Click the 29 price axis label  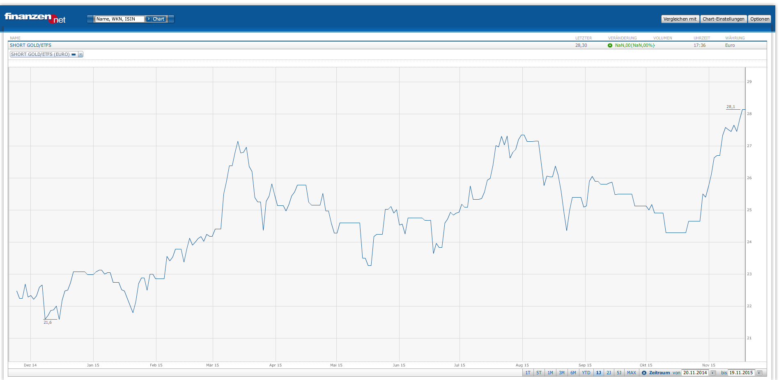pyautogui.click(x=749, y=82)
